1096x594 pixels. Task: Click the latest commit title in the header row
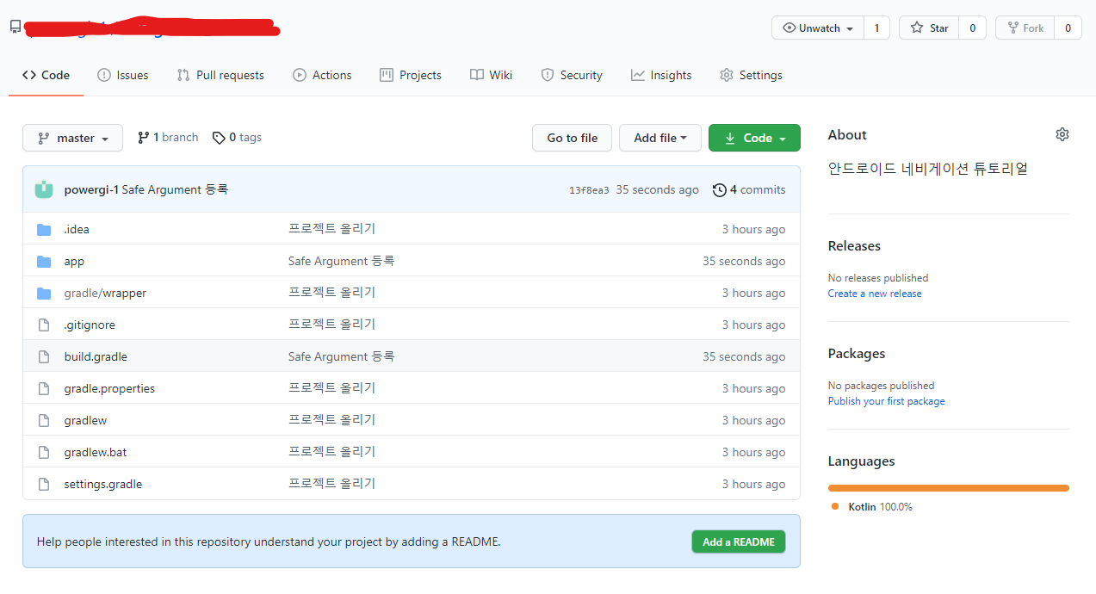pos(175,189)
